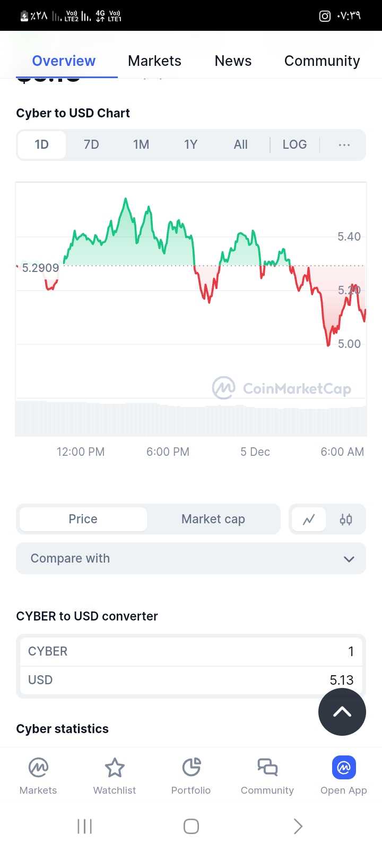Switch to line chart view icon
Viewport: 382px width, 850px height.
click(x=309, y=520)
